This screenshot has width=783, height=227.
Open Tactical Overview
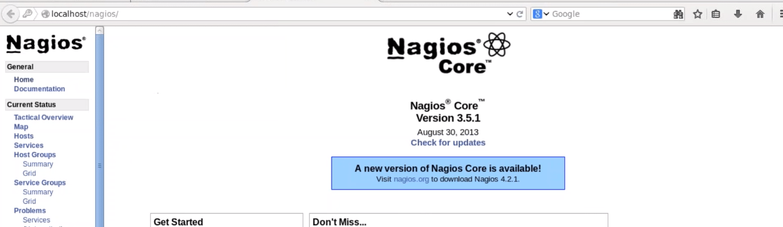(x=44, y=117)
